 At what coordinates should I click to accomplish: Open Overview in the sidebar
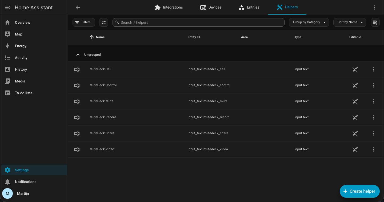[34, 22]
